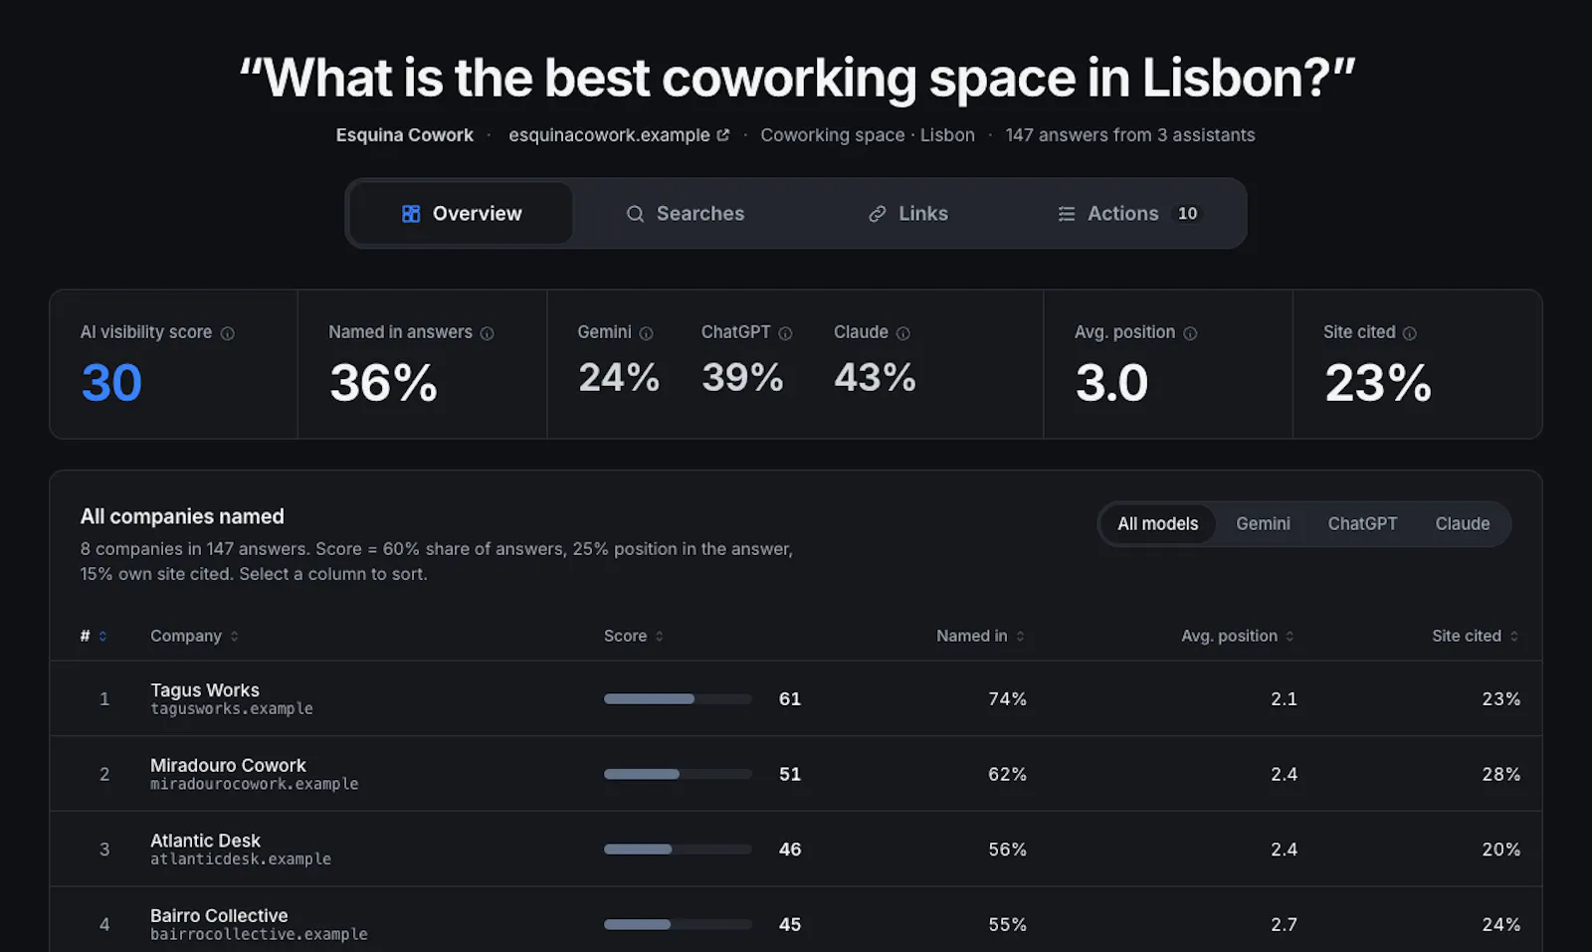
Task: Sort table by Company column
Action: point(194,636)
